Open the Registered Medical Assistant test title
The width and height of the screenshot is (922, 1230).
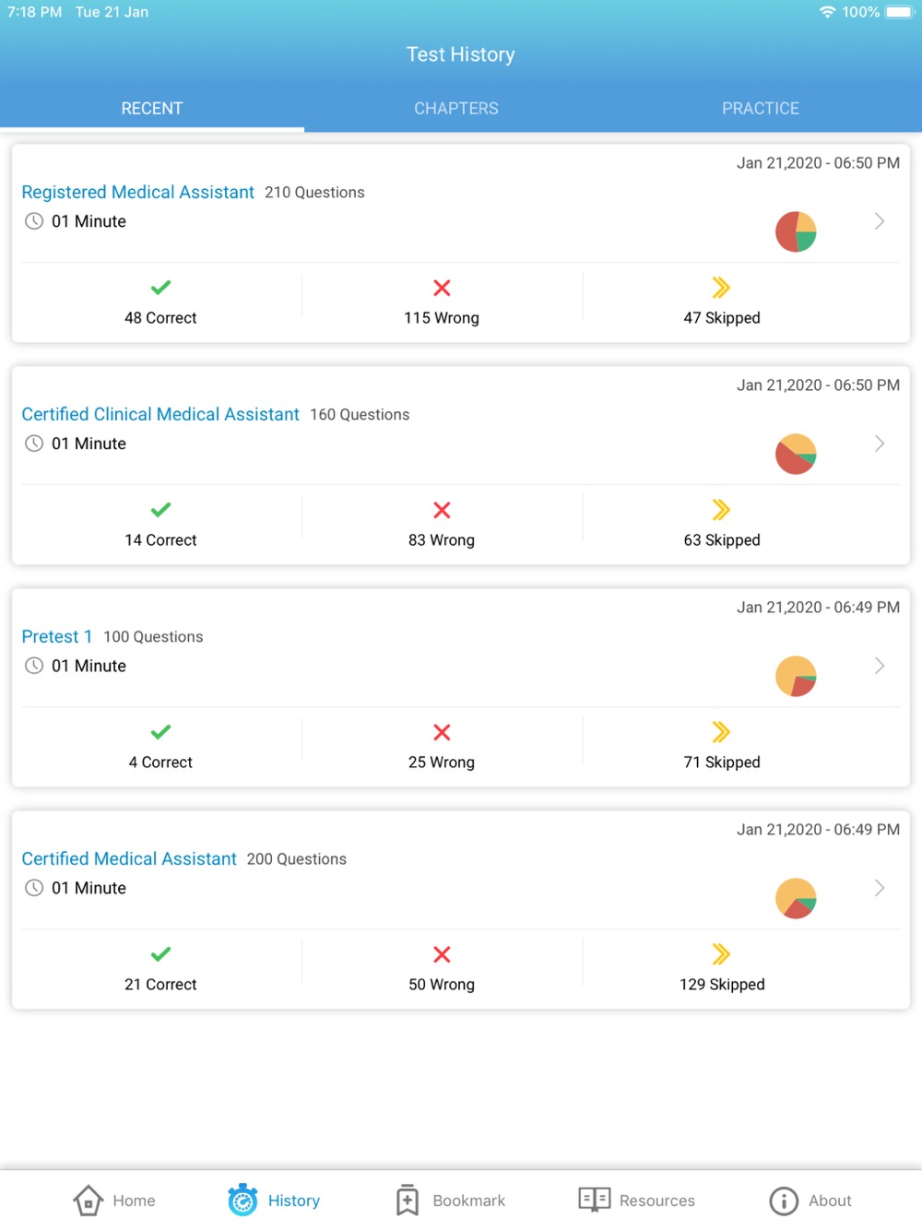point(138,192)
